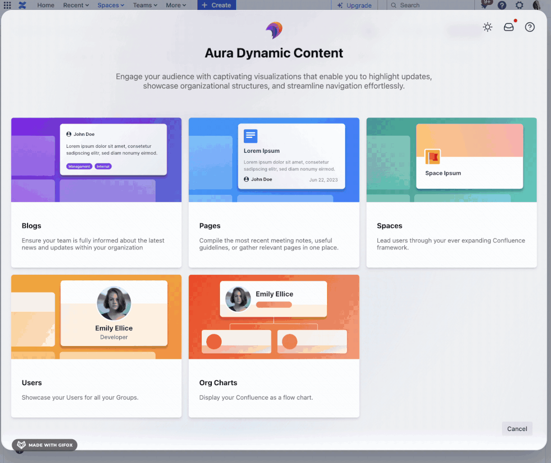Open the user profile avatar
Image resolution: width=551 pixels, height=463 pixels.
point(536,5)
